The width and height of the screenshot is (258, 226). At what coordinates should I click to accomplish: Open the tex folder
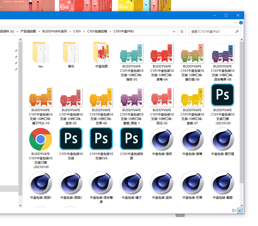point(41,53)
